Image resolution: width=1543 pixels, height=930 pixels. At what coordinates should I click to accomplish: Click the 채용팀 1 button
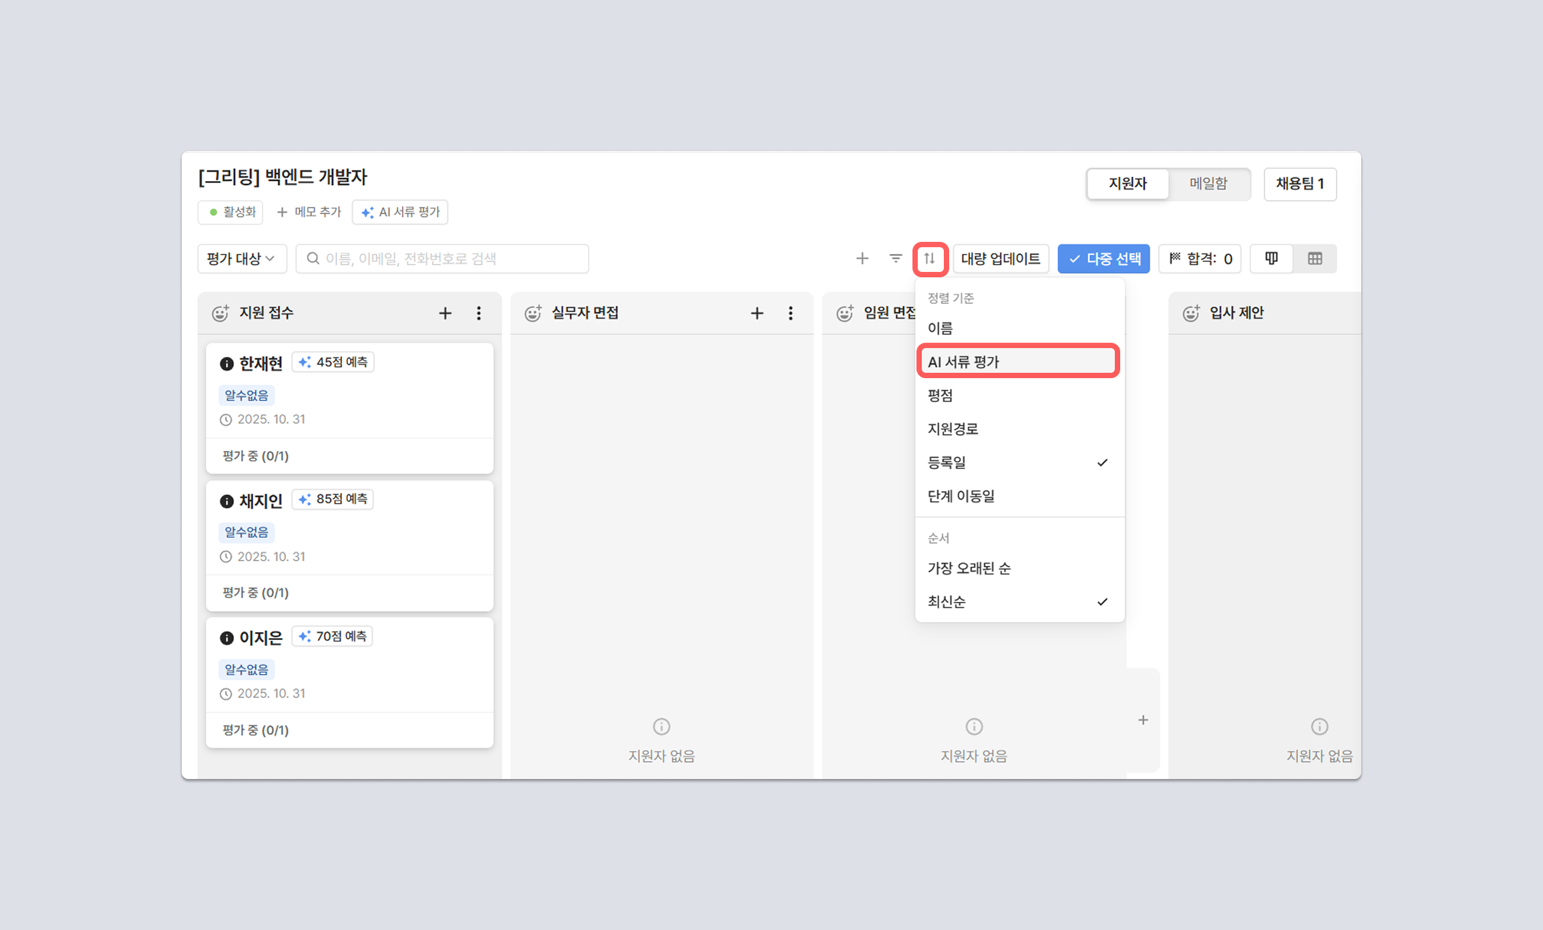[1299, 184]
